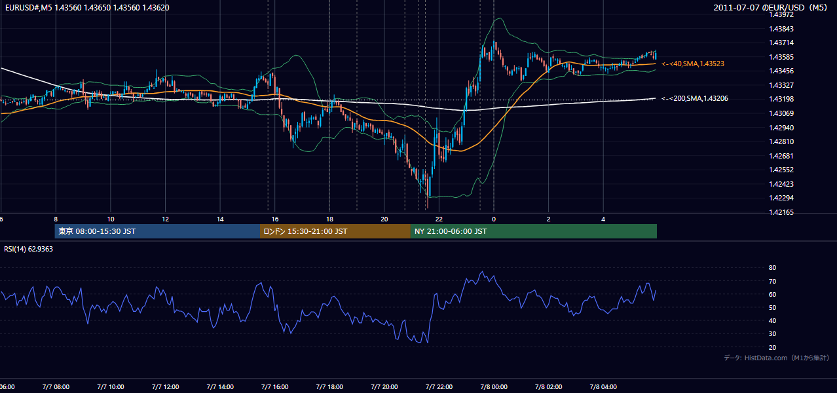
Task: Click price scale value 1.43327
Action: [781, 85]
